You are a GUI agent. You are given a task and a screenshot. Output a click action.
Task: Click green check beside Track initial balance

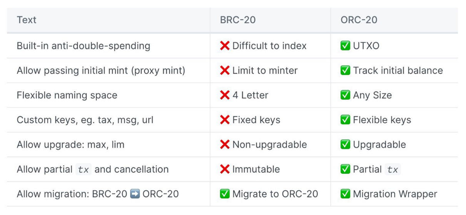(x=345, y=70)
